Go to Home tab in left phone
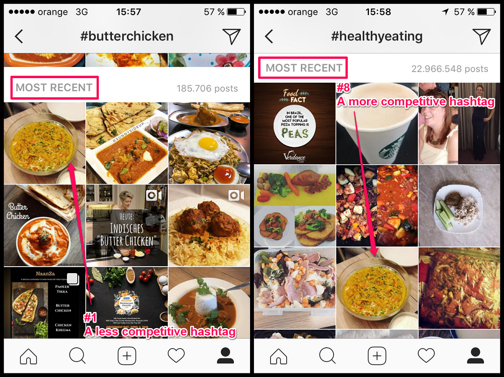Screen dimensions: 504x377 tap(29, 356)
